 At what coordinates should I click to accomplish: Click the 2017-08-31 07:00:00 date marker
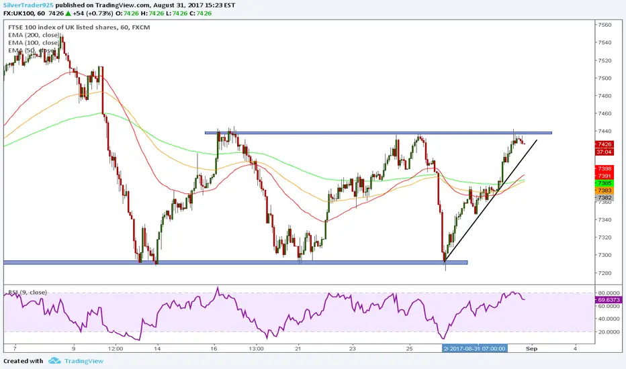click(475, 348)
